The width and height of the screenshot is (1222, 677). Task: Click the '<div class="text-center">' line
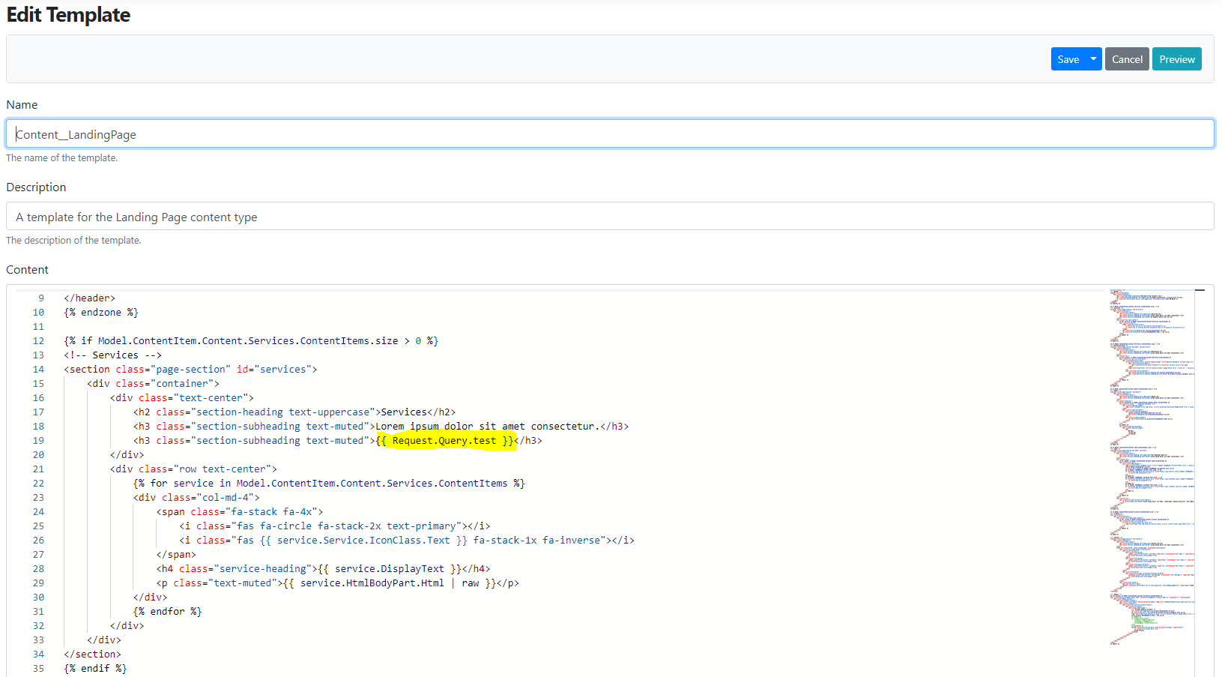click(182, 398)
